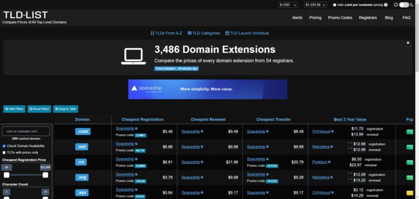The width and height of the screenshot is (419, 199).
Task: Open Spaceship cheapest registration link for .com
Action: coord(125,128)
